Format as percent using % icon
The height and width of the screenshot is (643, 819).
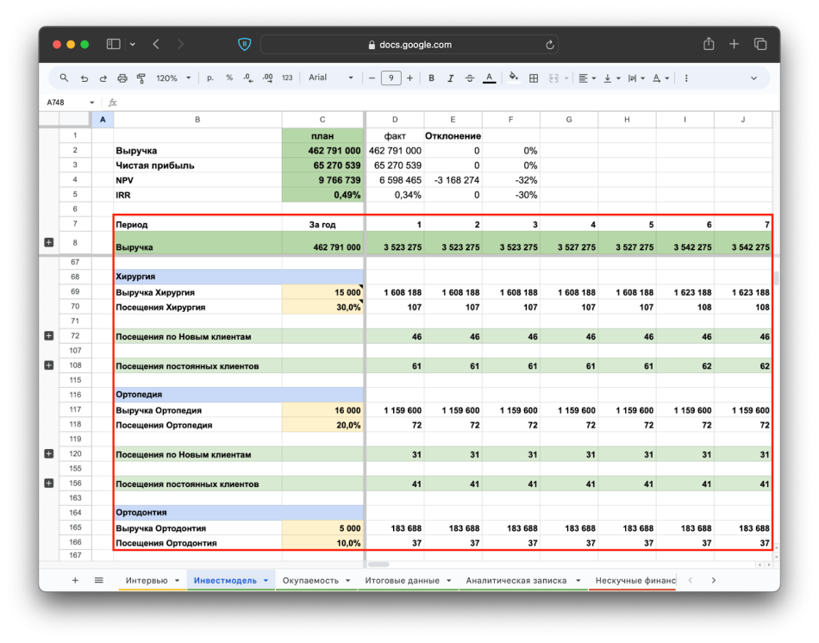[229, 78]
